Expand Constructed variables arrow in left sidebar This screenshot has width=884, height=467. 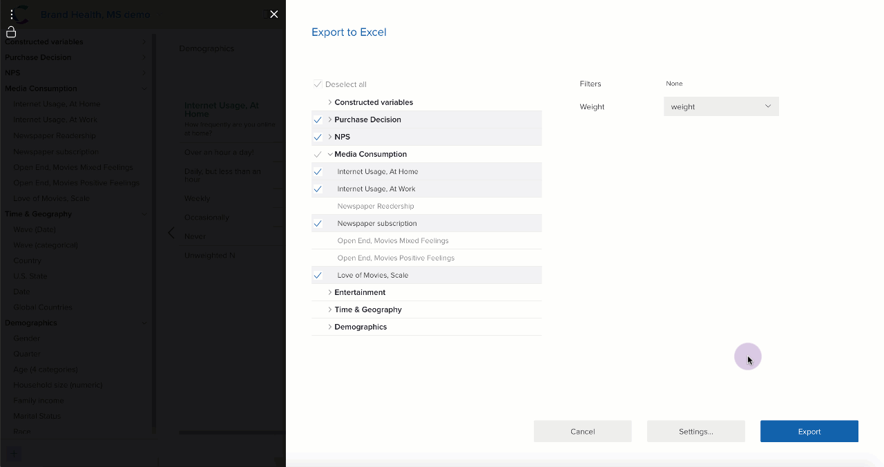coord(144,41)
